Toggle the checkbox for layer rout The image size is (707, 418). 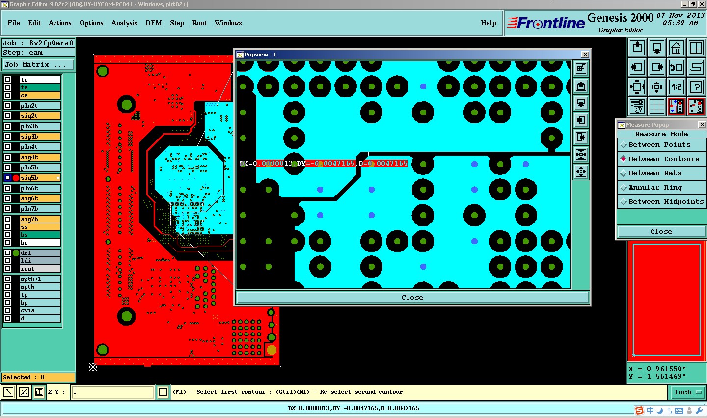8,269
